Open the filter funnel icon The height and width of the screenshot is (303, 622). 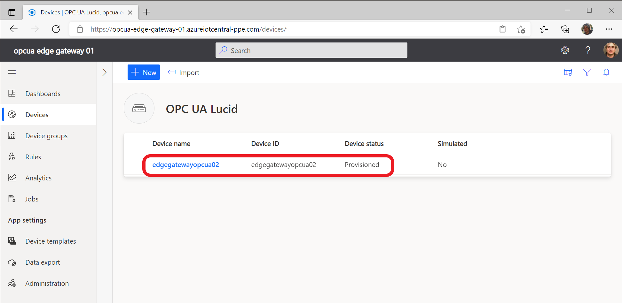pos(587,72)
